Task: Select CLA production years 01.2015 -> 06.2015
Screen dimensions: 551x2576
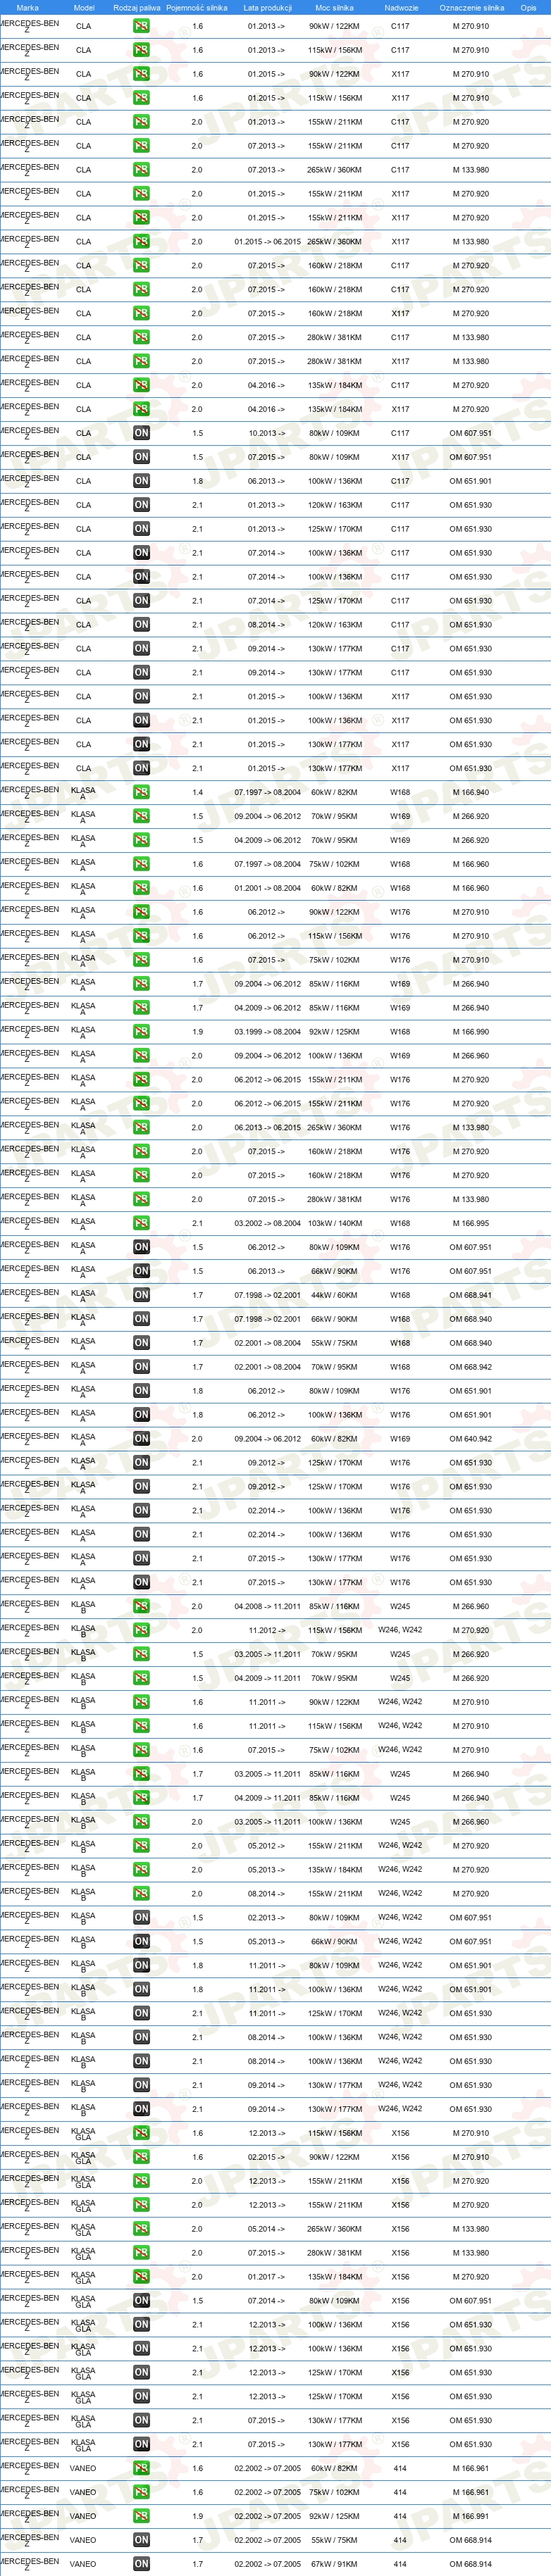Action: (x=267, y=242)
